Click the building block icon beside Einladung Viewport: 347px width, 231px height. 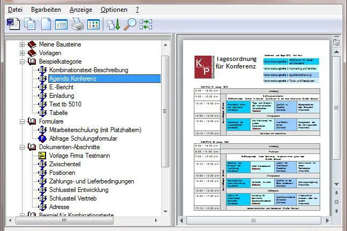(x=42, y=96)
